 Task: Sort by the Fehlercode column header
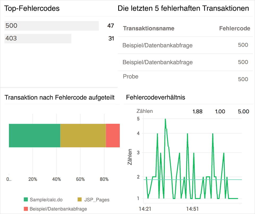[235, 28]
